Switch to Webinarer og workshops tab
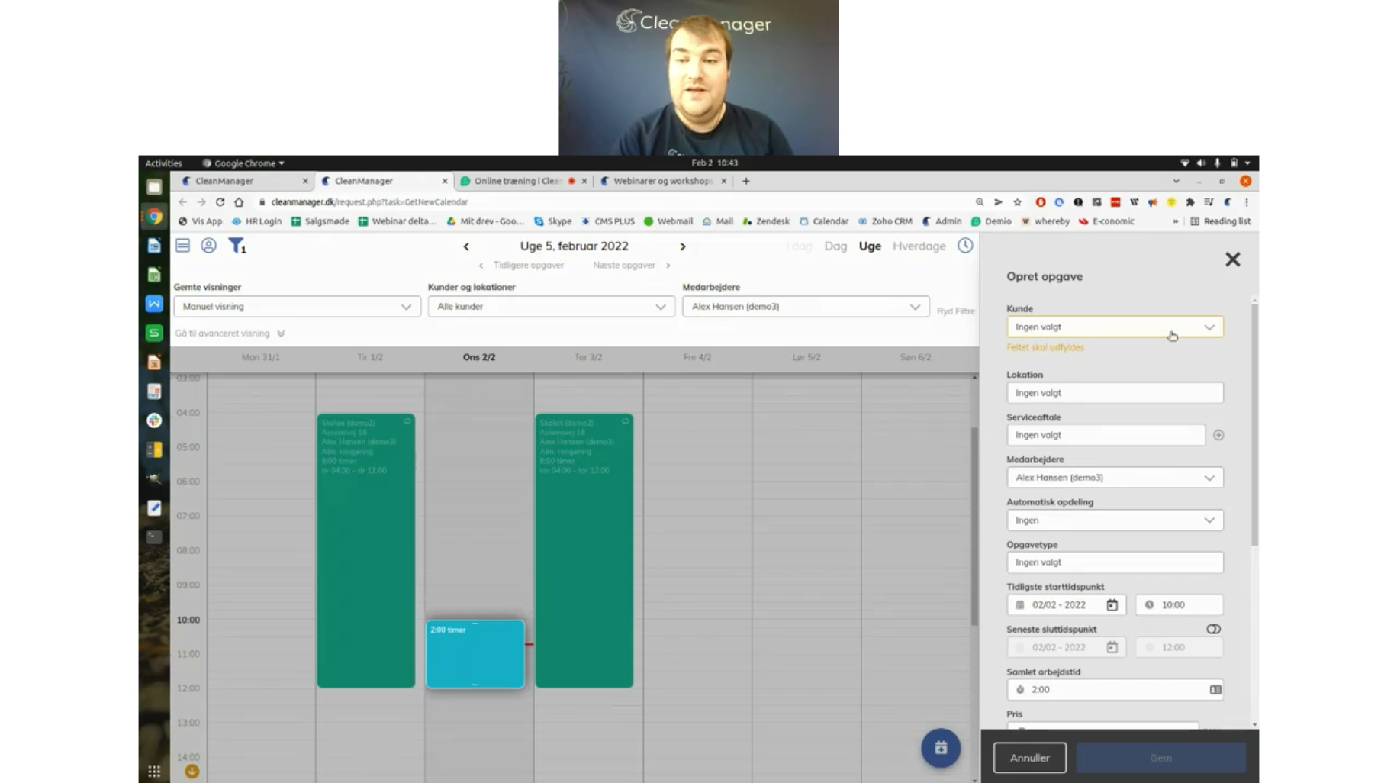 [x=662, y=182]
